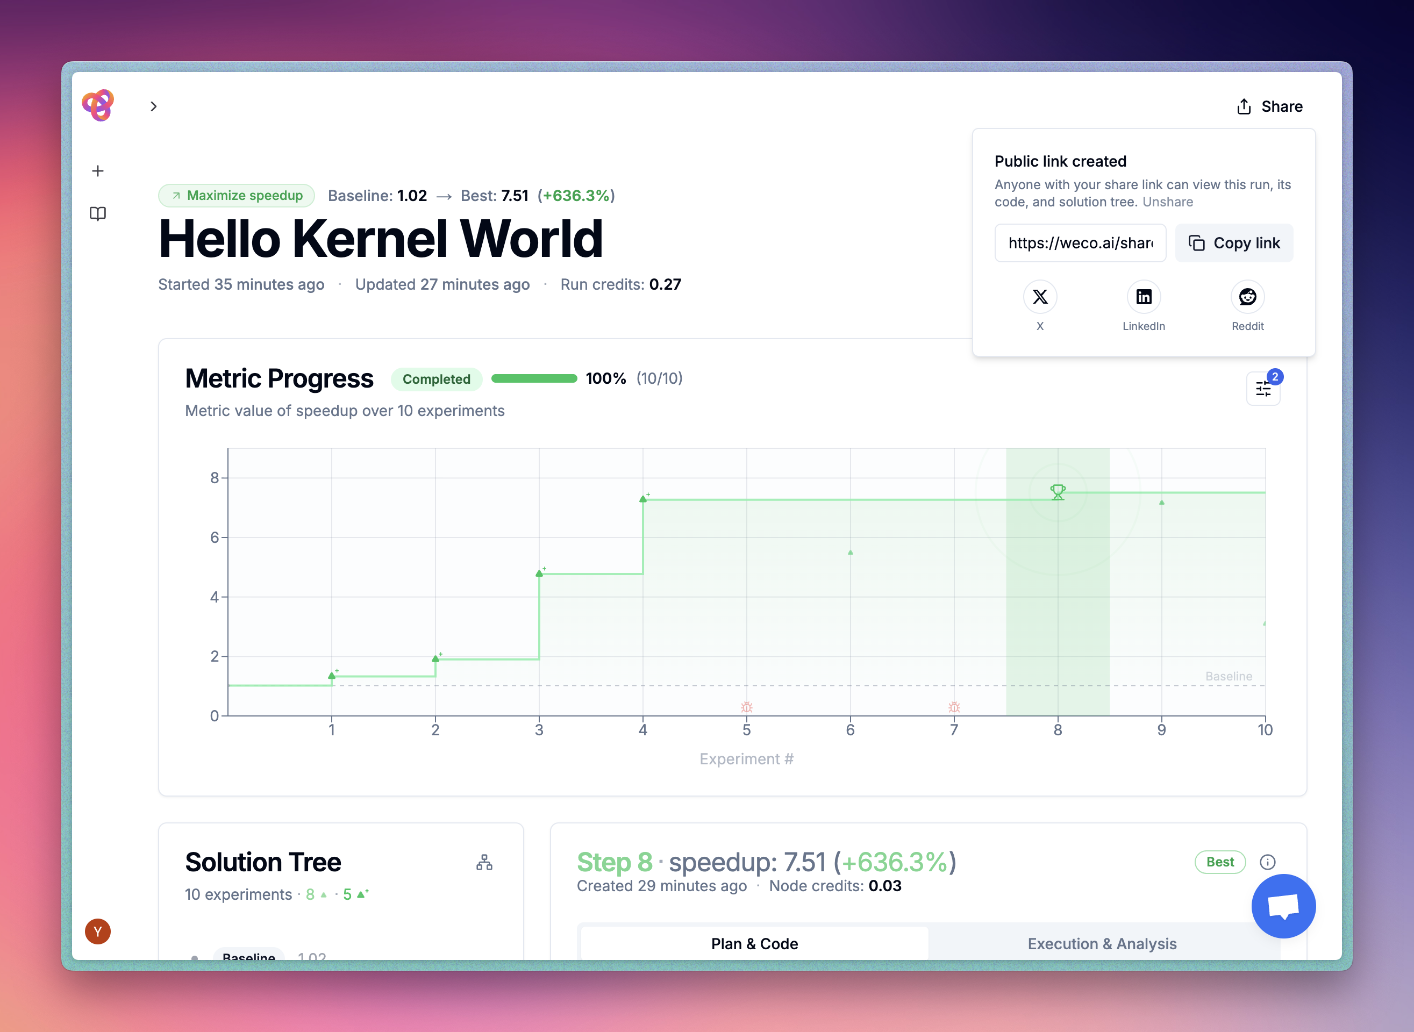Viewport: 1414px width, 1032px height.
Task: Expand the sidebar with the chevron
Action: click(x=154, y=106)
